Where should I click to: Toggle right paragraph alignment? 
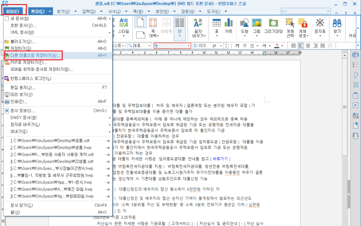click(315, 46)
